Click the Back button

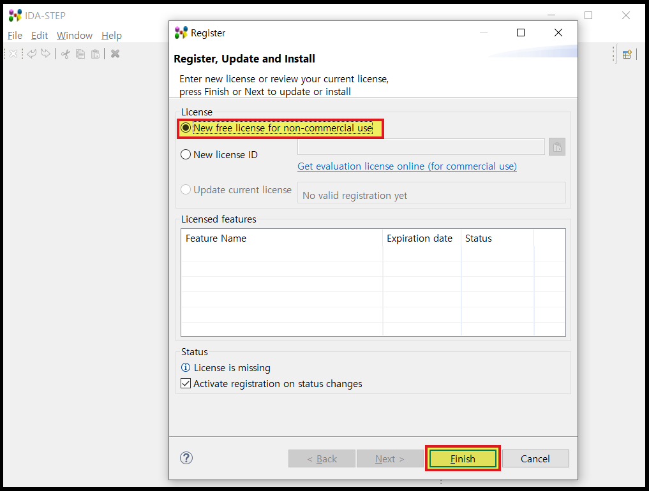point(322,458)
